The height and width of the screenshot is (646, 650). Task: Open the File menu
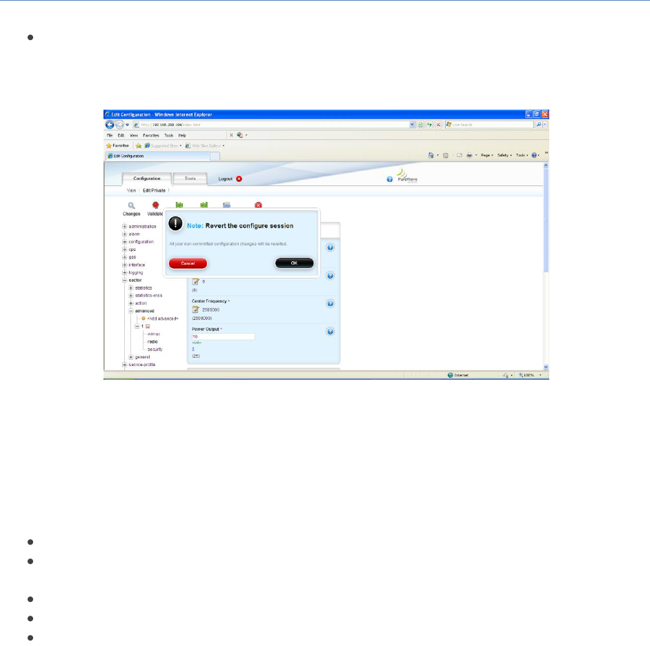tap(110, 135)
